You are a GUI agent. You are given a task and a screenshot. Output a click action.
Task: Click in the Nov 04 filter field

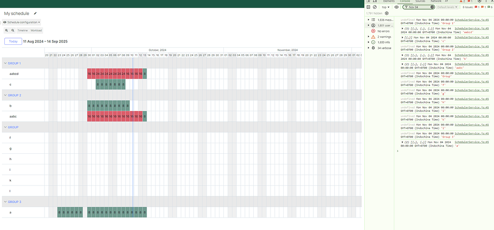pyautogui.click(x=419, y=7)
